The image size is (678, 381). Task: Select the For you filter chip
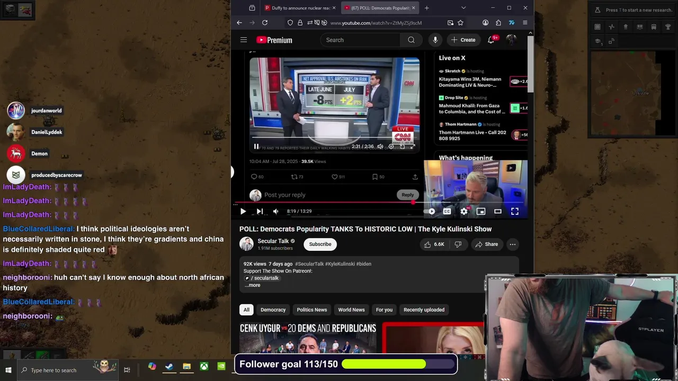pyautogui.click(x=384, y=310)
